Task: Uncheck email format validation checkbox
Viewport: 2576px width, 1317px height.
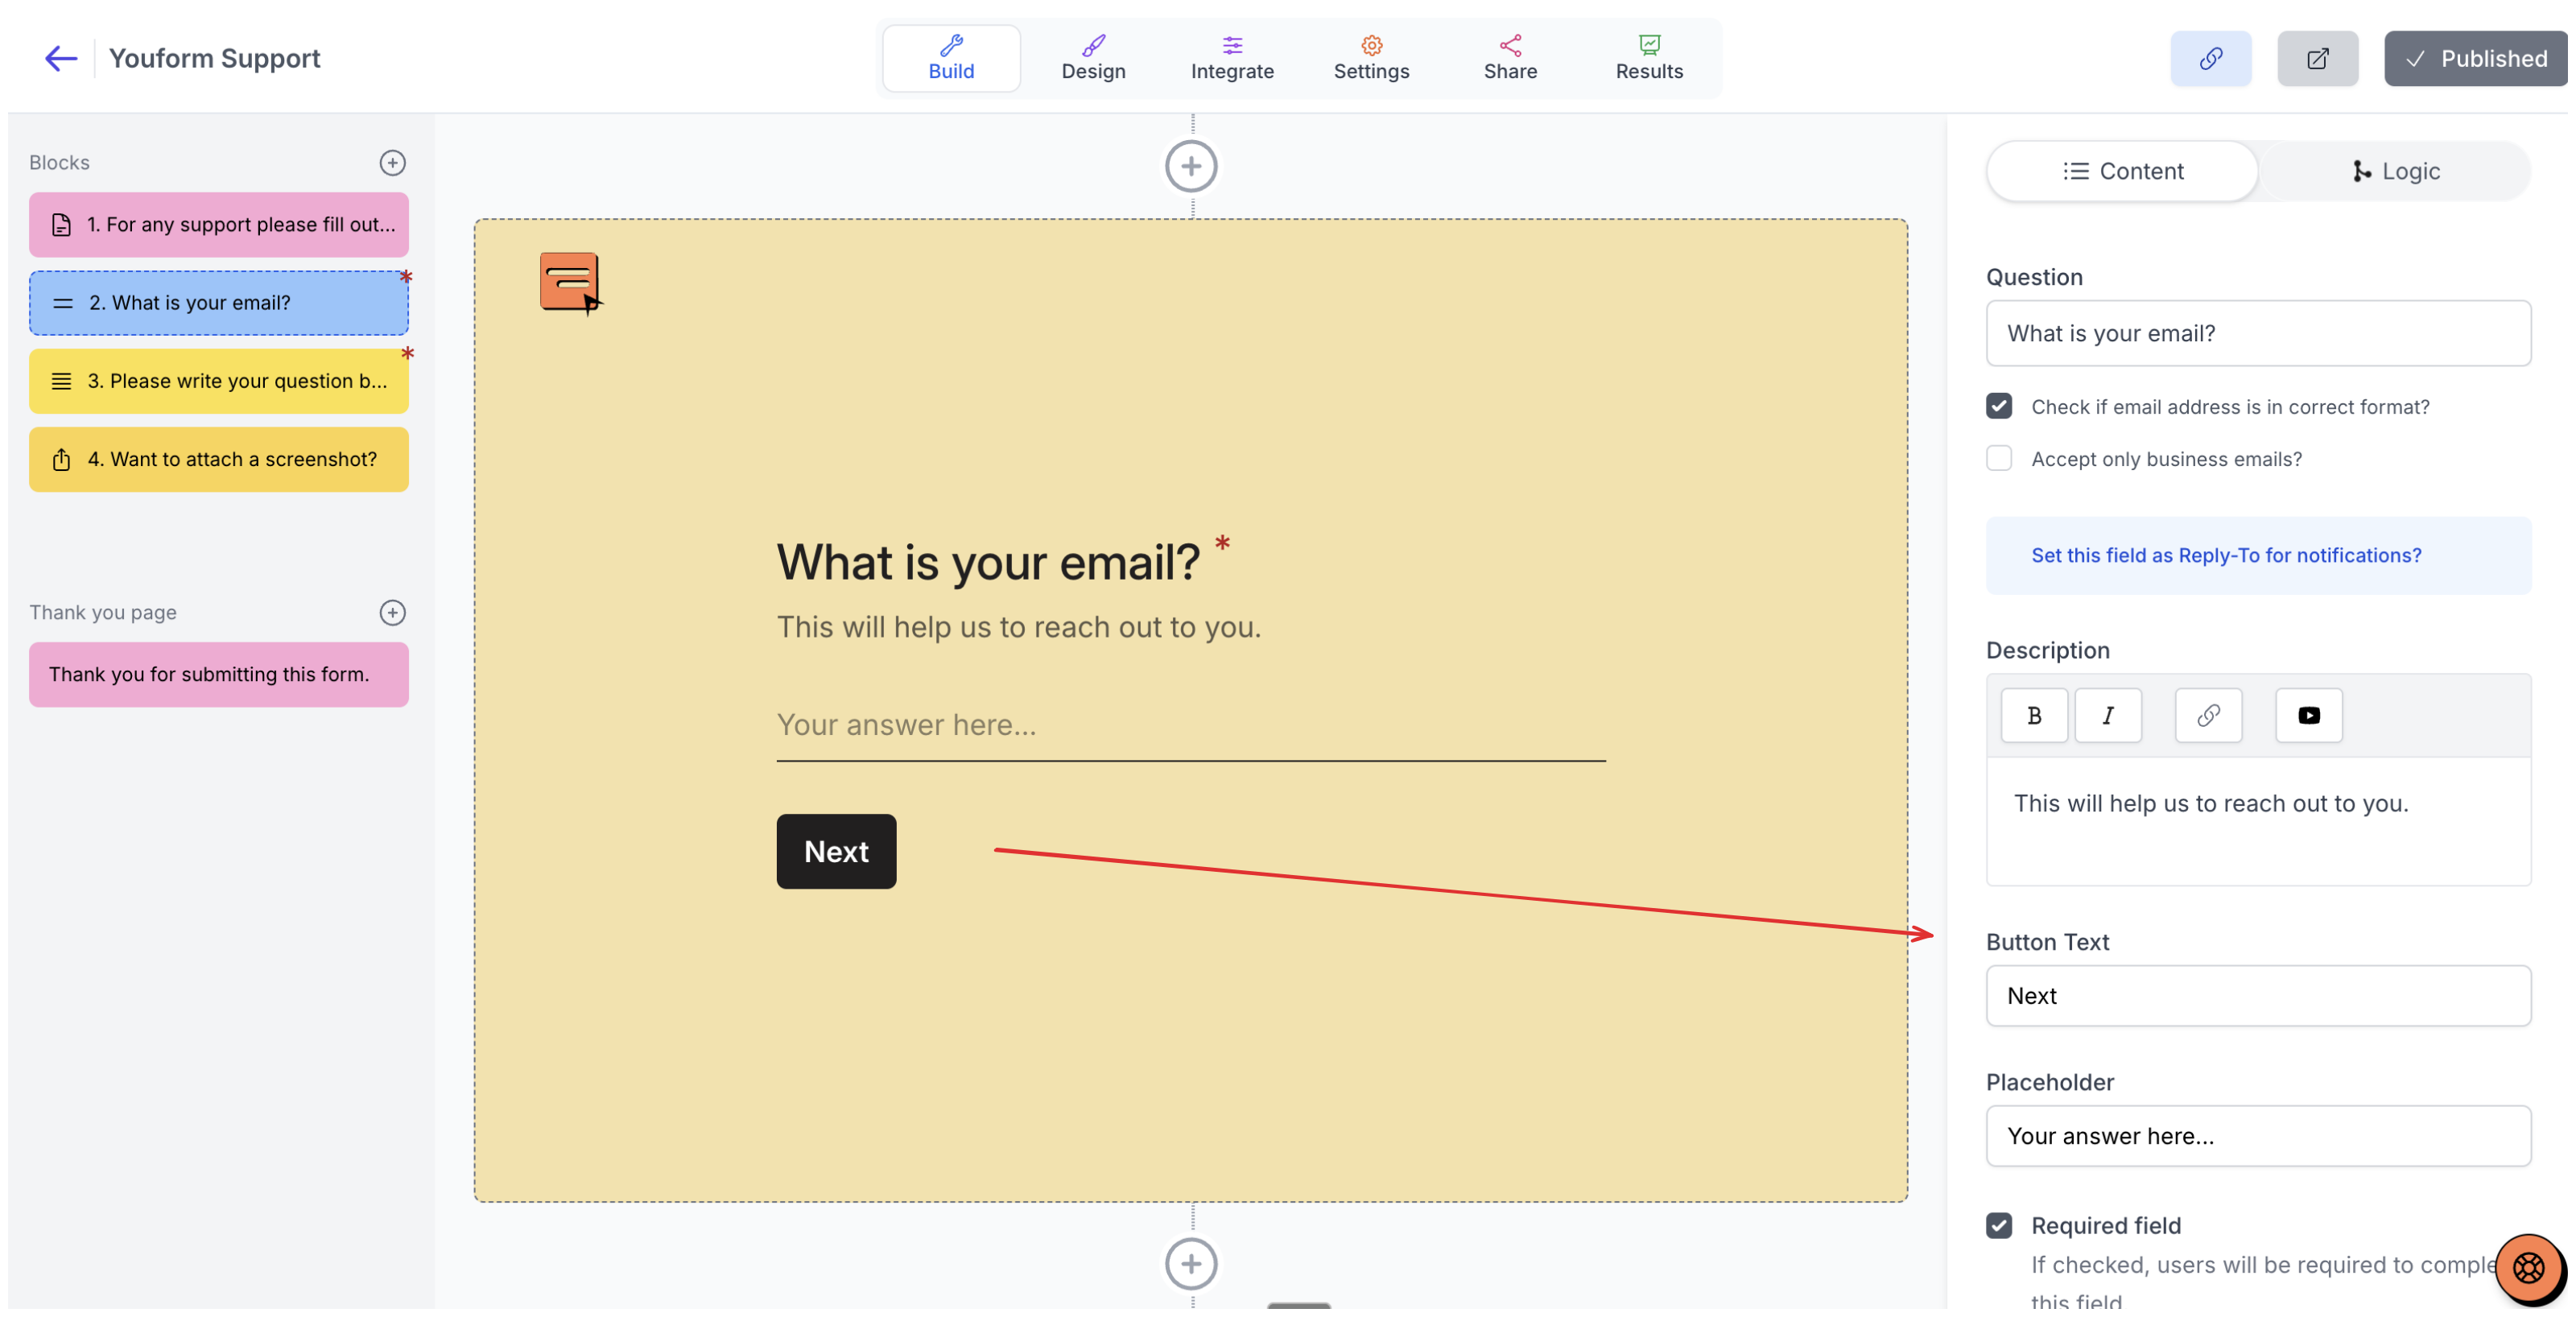Action: tap(1998, 406)
